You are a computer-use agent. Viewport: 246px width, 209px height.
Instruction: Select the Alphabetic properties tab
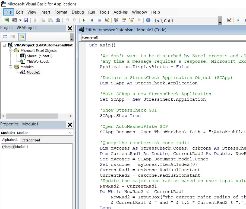click(x=10, y=140)
